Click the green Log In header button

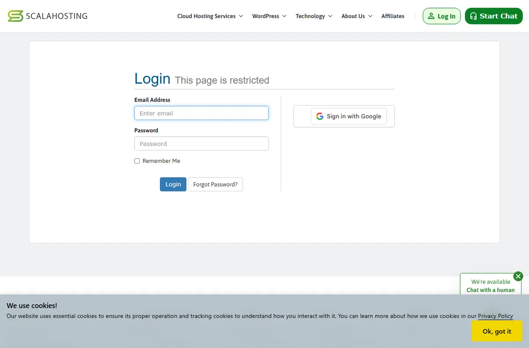pyautogui.click(x=442, y=16)
